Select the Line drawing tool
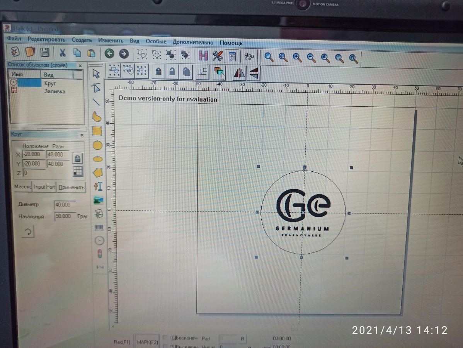Image resolution: width=463 pixels, height=348 pixels. click(96, 102)
